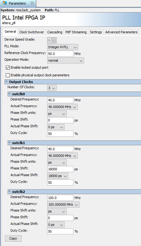The height and width of the screenshot is (246, 141).
Task: Edit the Reference Clock Frequency field
Action: [60, 54]
